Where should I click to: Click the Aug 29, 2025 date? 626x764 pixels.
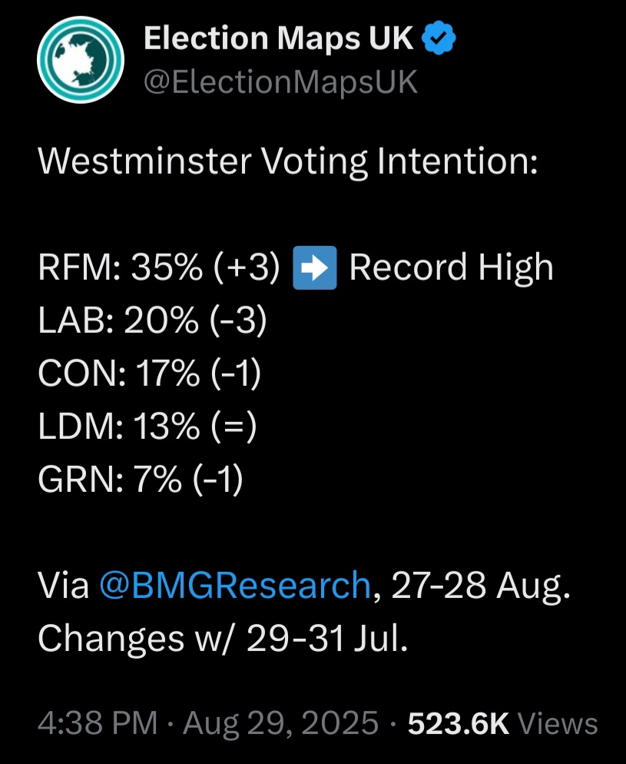[280, 723]
